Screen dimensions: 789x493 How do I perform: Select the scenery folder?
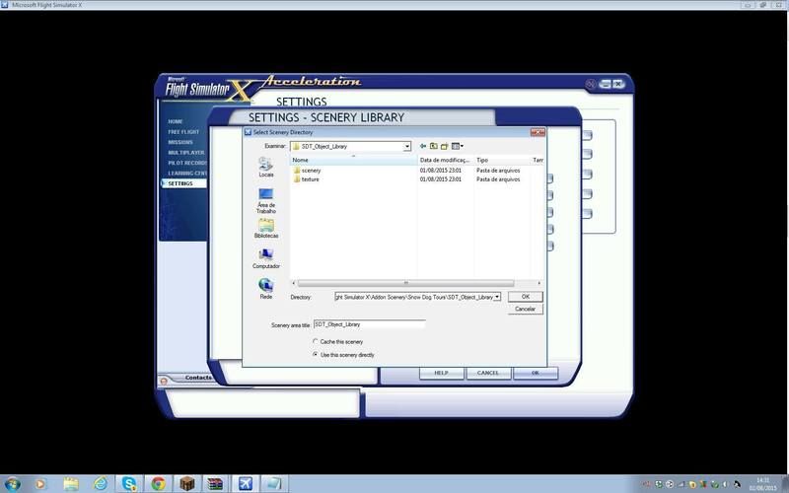307,171
